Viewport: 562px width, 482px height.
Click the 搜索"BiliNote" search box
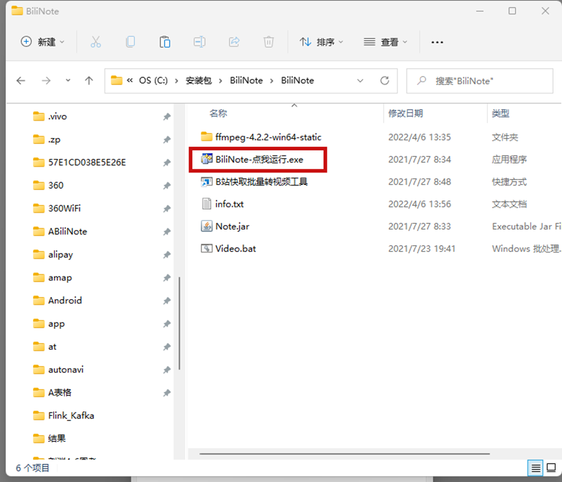480,81
